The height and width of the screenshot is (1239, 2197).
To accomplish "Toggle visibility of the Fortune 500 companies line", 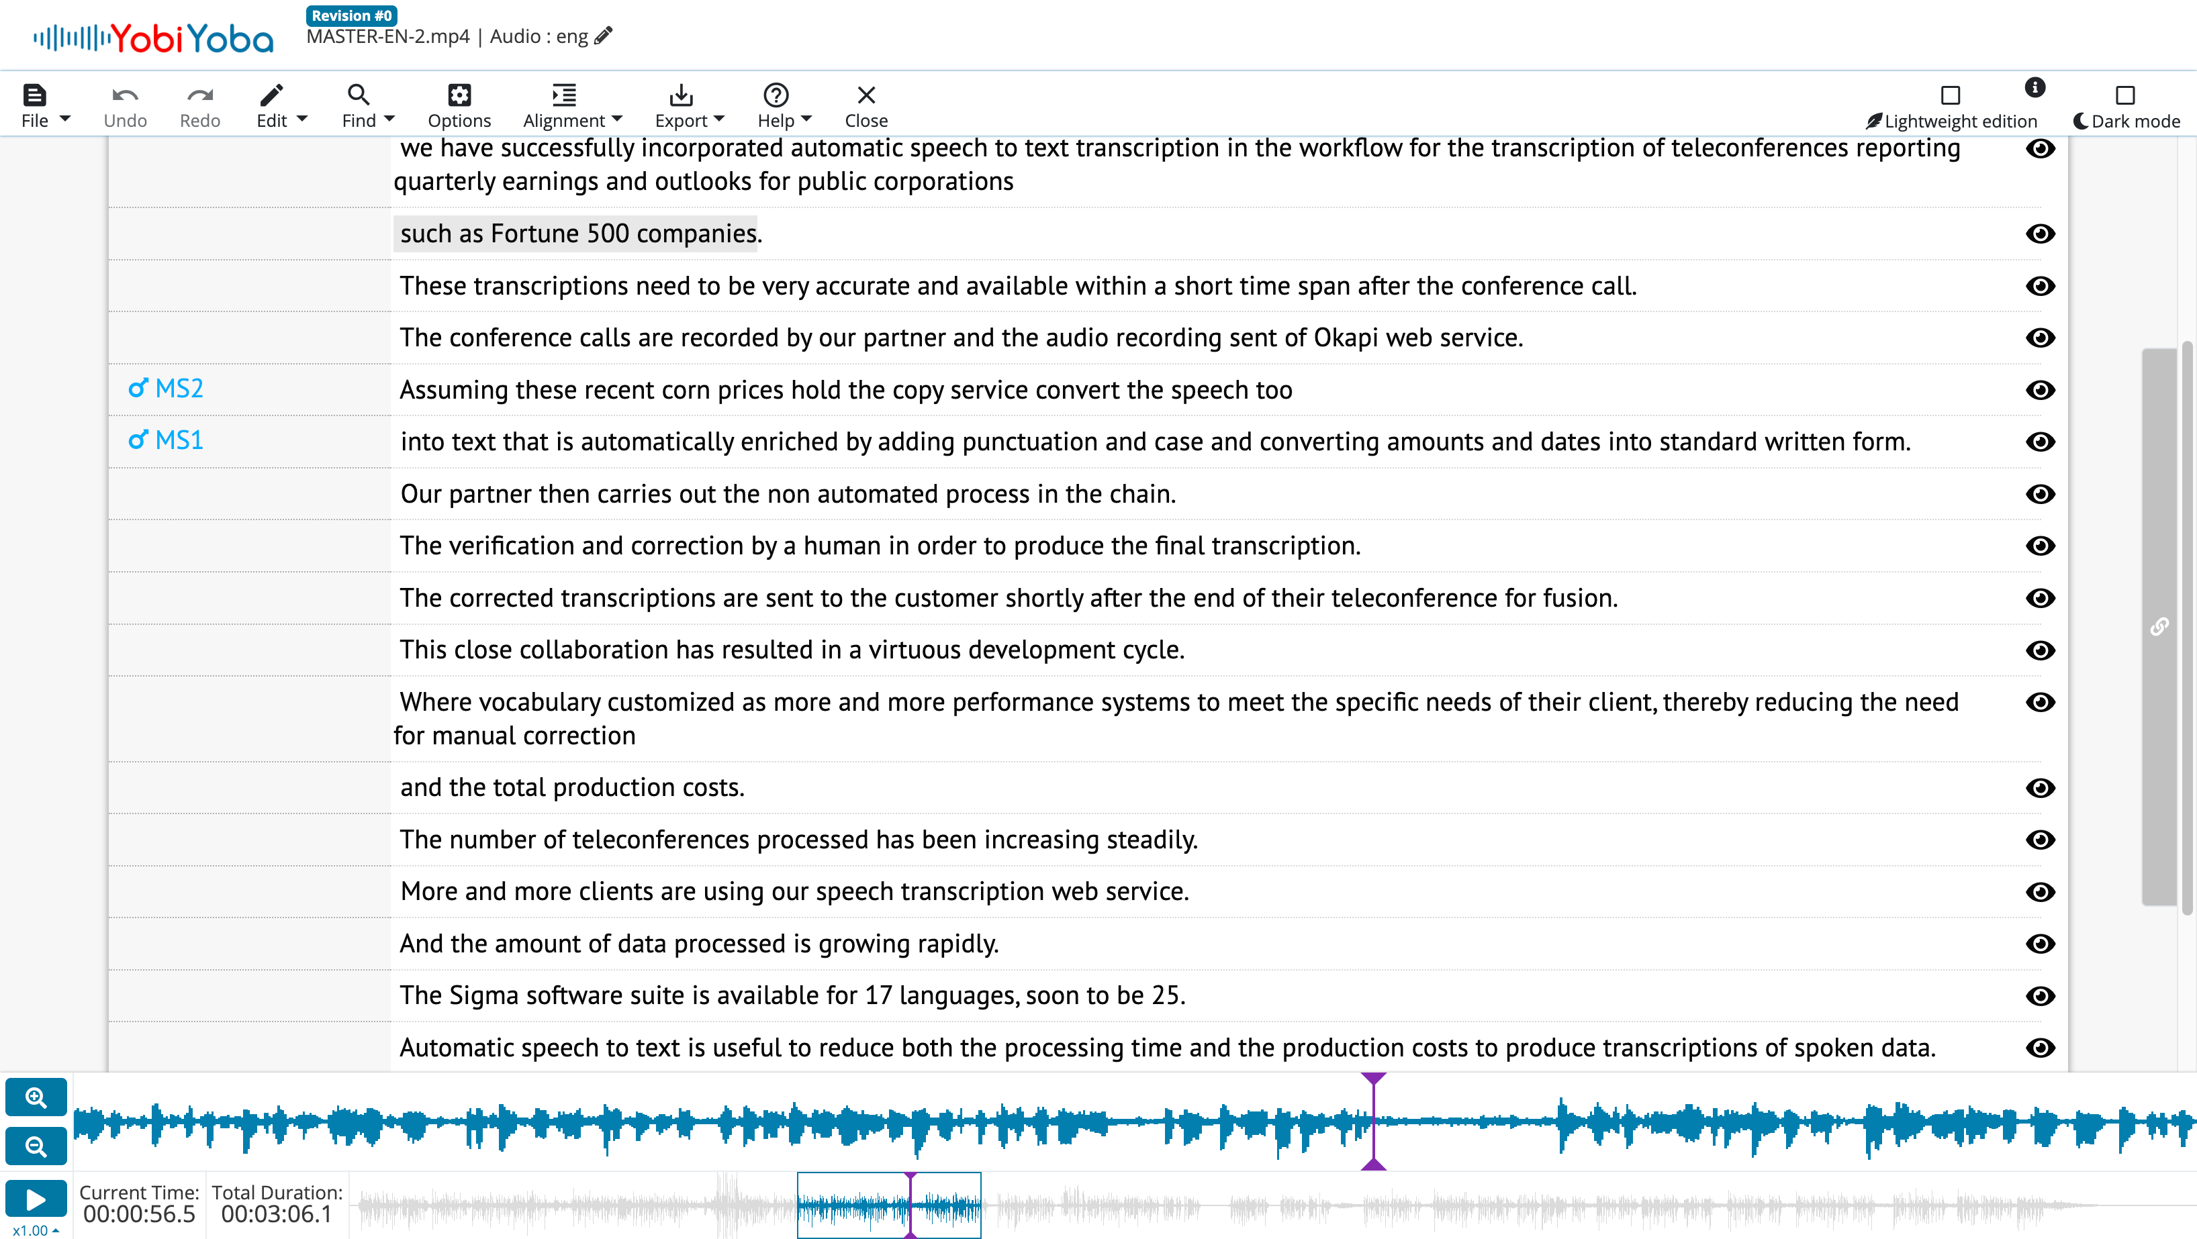I will click(x=2040, y=234).
